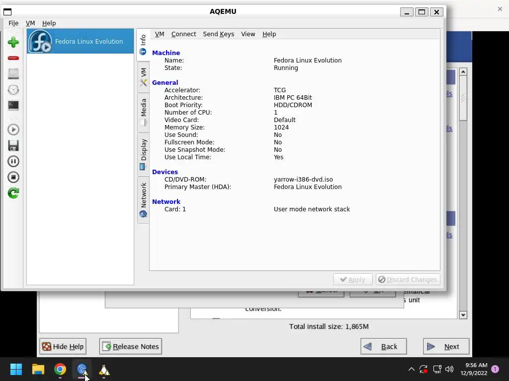
Task: Open File Explorer from the taskbar
Action: pyautogui.click(x=38, y=369)
